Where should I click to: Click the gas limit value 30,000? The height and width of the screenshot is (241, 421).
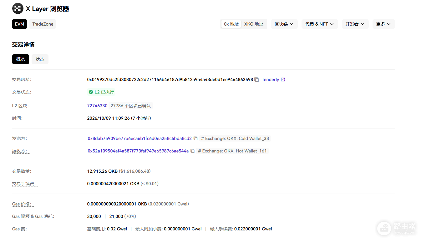[x=94, y=216]
